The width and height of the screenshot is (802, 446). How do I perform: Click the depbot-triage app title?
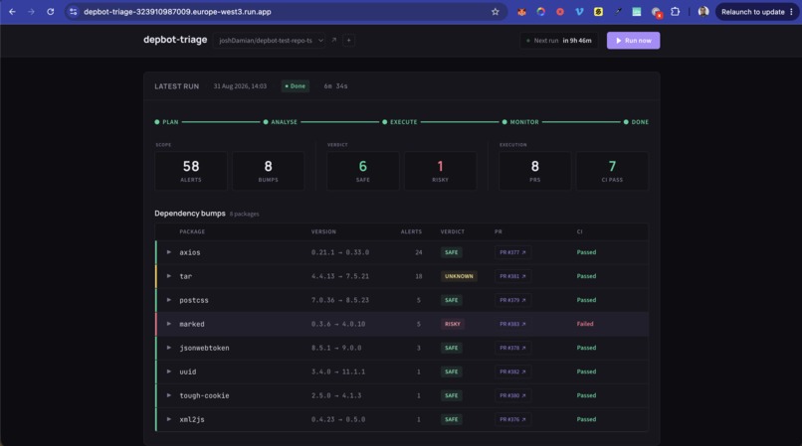coord(175,40)
